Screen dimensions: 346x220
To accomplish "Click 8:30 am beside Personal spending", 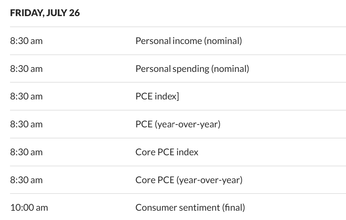I will [x=27, y=69].
